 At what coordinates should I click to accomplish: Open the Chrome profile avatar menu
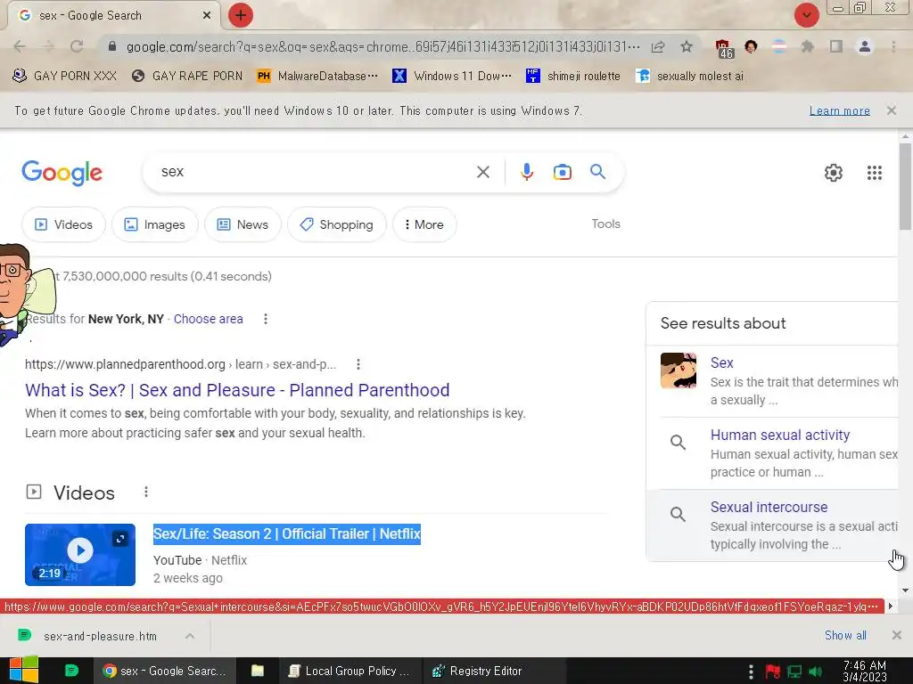click(x=865, y=46)
